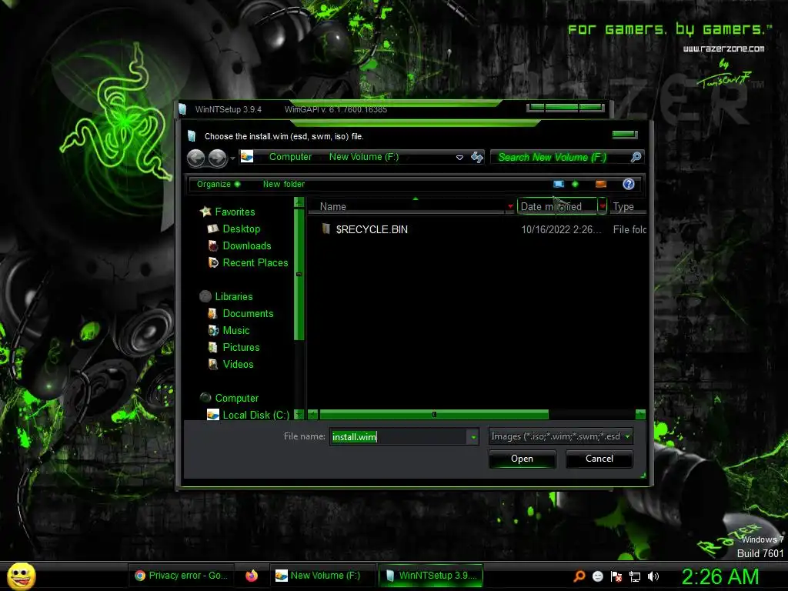This screenshot has height=591, width=788.
Task: Click $RECYCLE.BIN folder icon
Action: [x=326, y=229]
